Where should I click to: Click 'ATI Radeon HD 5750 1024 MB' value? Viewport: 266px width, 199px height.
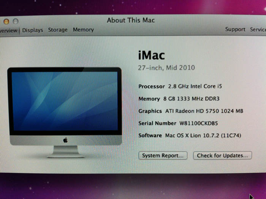tap(204, 111)
